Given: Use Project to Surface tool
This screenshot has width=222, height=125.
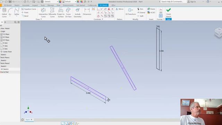Looking at the screenshot, I should coord(61,12).
